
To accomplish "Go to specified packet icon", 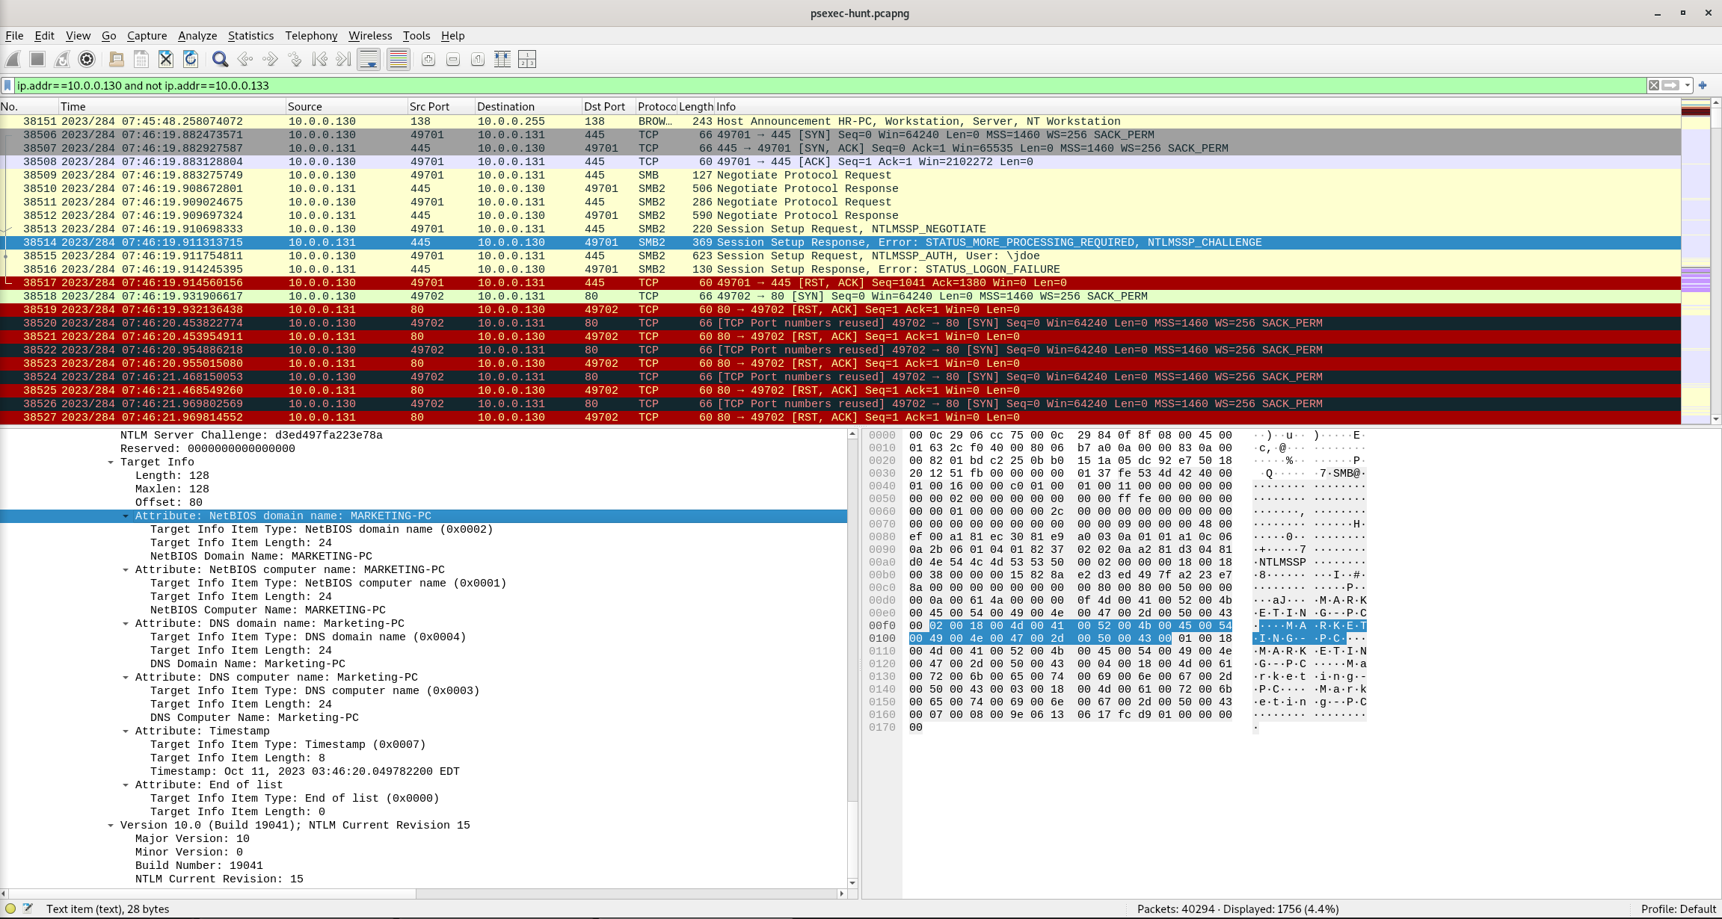I will point(295,60).
